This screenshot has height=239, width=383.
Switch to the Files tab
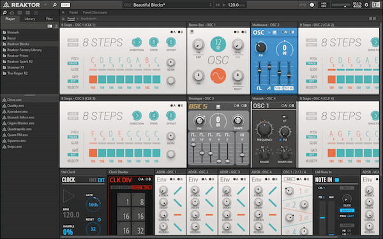pos(49,18)
